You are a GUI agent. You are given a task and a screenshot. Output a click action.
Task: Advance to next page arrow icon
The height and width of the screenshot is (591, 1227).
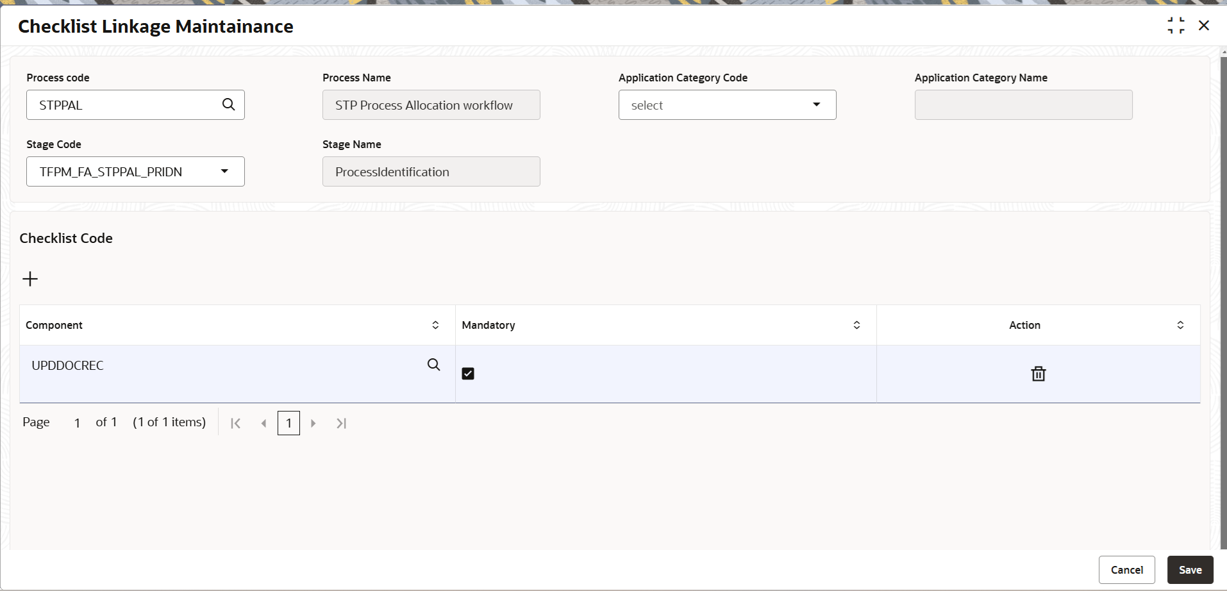[313, 422]
